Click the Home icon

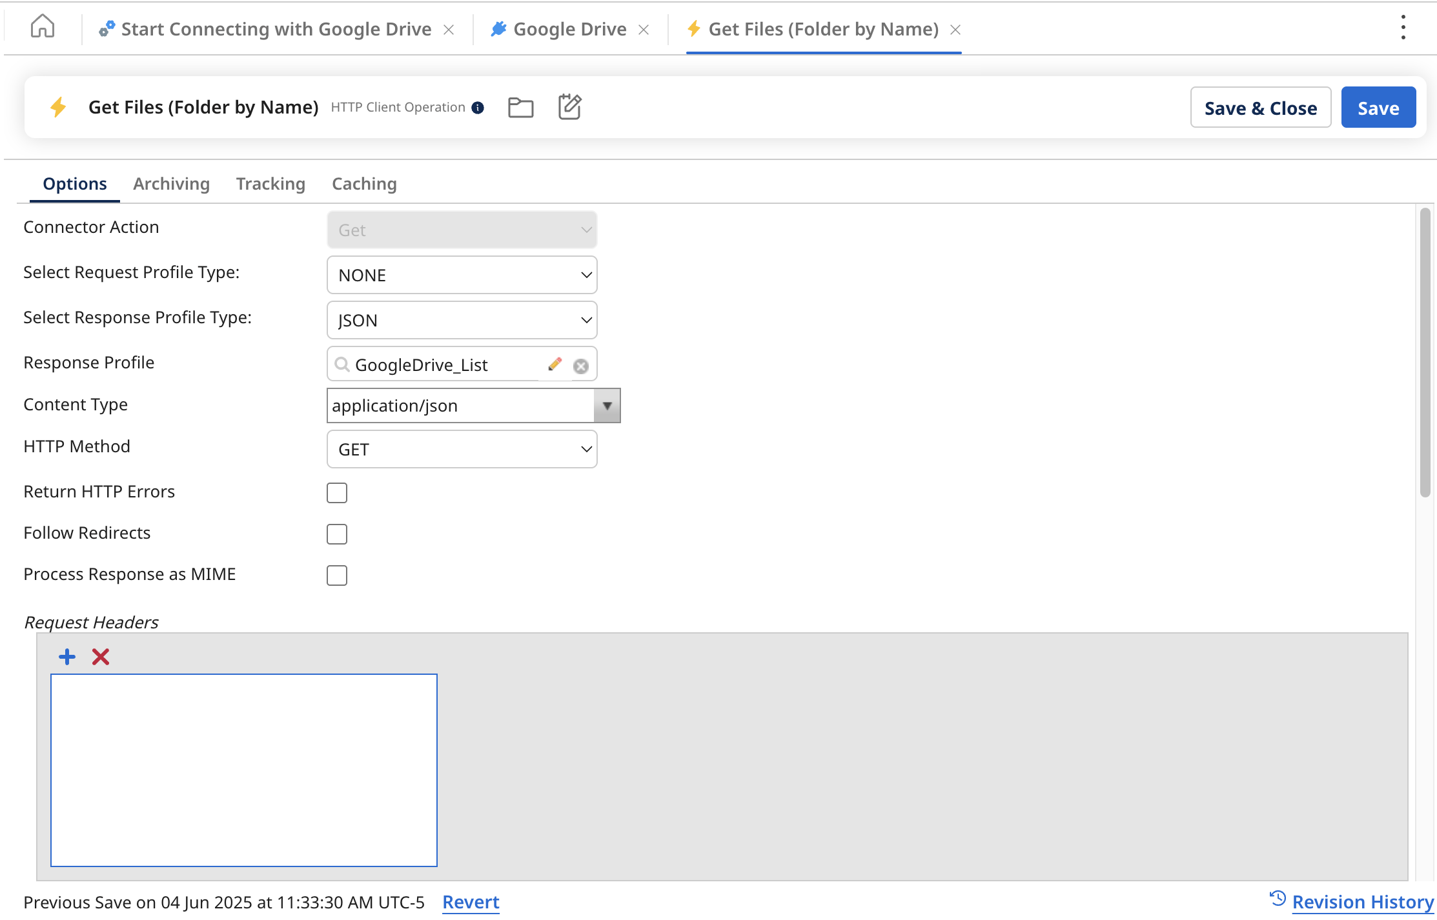(x=43, y=27)
